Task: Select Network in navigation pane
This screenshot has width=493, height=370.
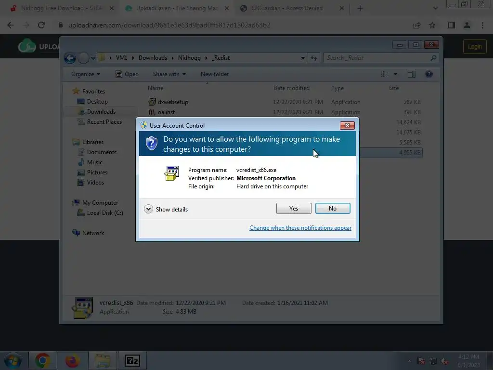Action: (x=93, y=233)
